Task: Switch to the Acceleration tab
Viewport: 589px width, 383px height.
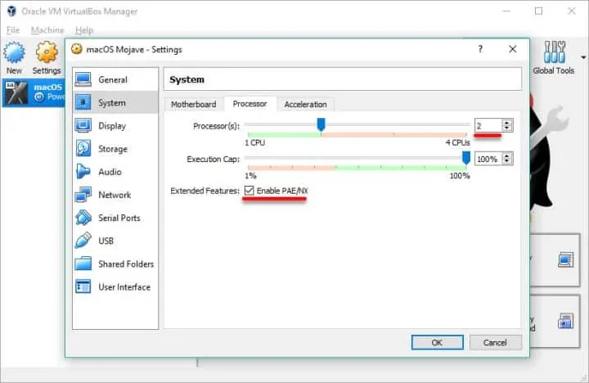Action: pos(305,105)
